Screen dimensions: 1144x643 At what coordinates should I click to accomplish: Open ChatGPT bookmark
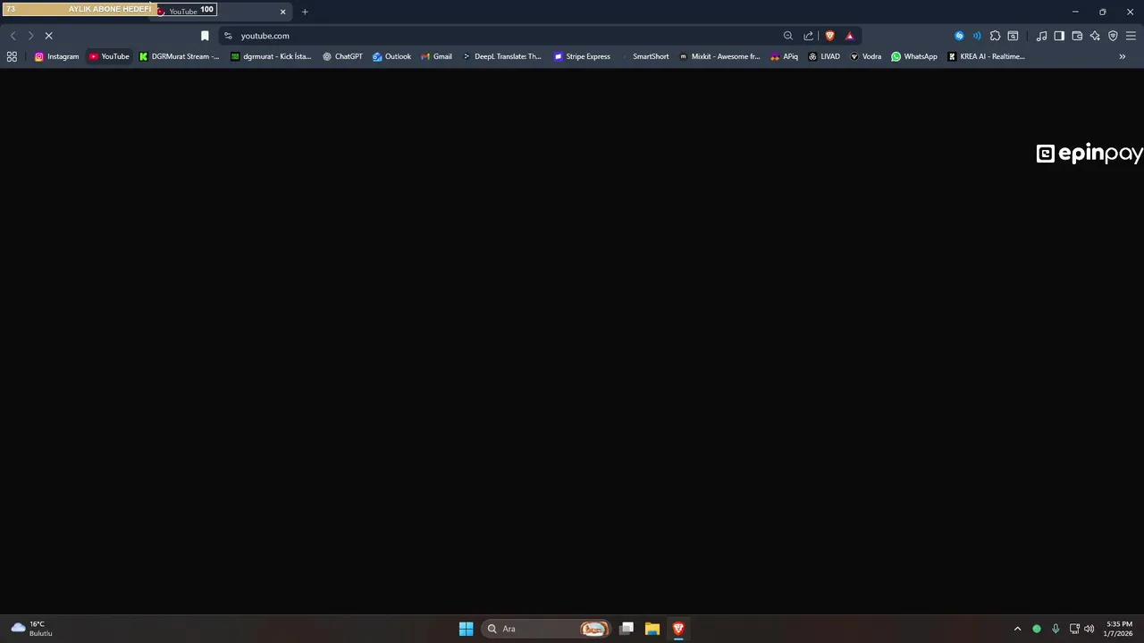[x=342, y=56]
